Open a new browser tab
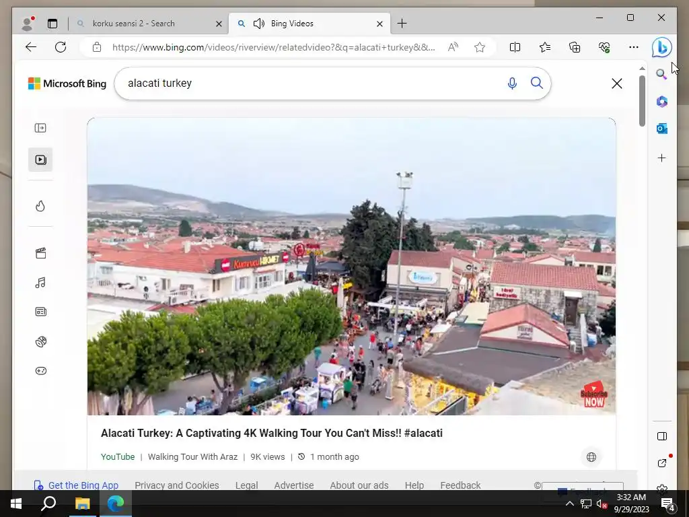The height and width of the screenshot is (517, 689). [402, 24]
